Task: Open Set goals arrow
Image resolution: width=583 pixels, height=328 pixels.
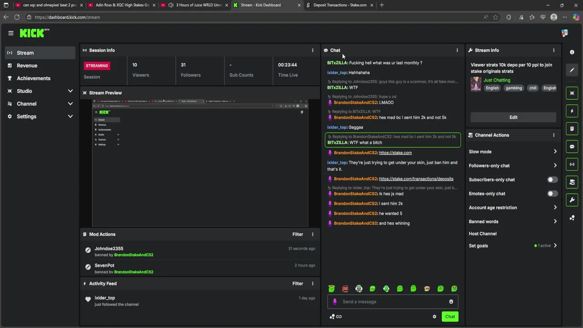Action: [555, 246]
